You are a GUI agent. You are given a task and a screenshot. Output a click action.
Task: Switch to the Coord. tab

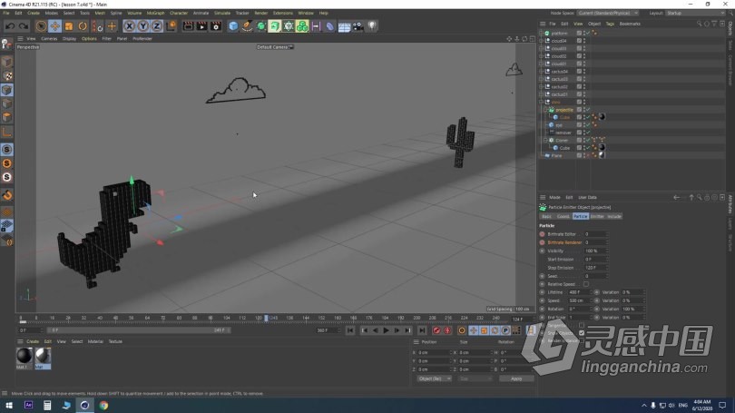[563, 217]
